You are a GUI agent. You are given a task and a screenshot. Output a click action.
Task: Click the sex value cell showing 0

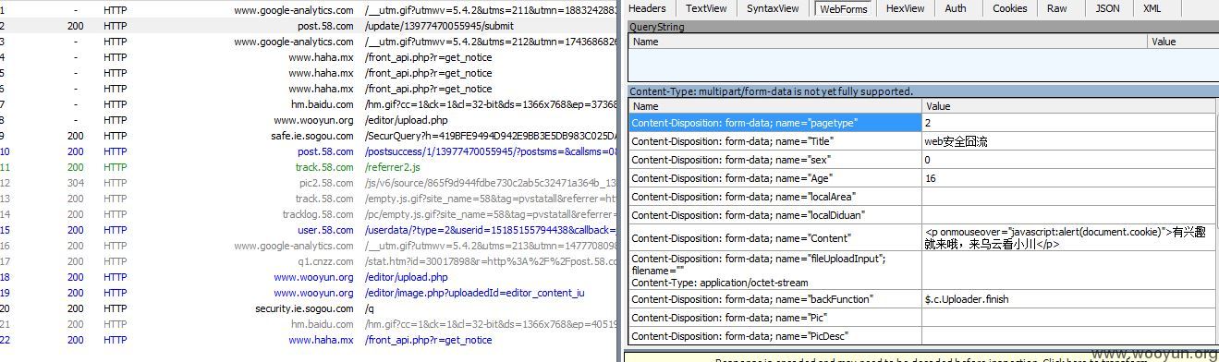click(1069, 160)
